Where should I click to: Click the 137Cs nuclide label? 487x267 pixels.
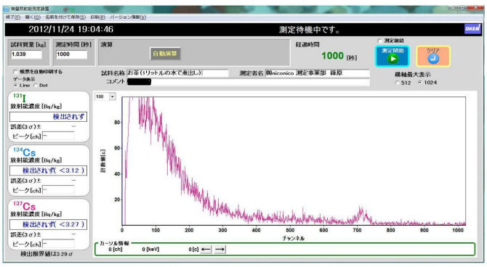25,205
